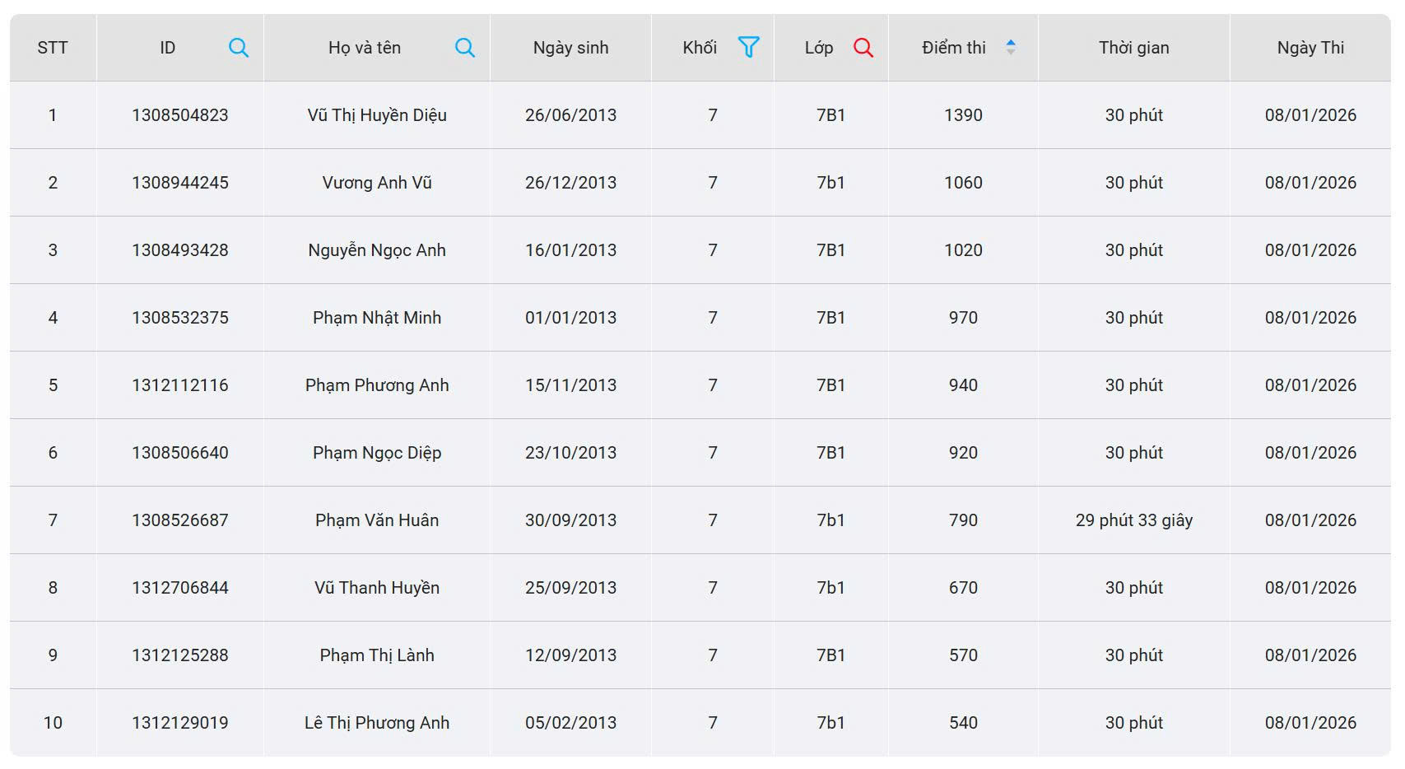
Task: Click birthdate 23/10/2013 cell
Action: 570,453
